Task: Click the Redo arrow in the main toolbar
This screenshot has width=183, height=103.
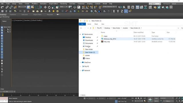Action: [2, 7]
